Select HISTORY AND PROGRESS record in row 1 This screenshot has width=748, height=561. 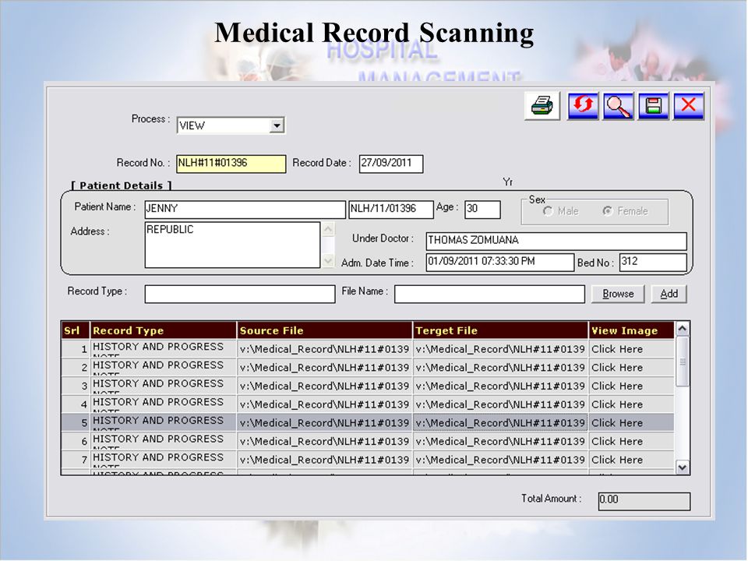(163, 349)
